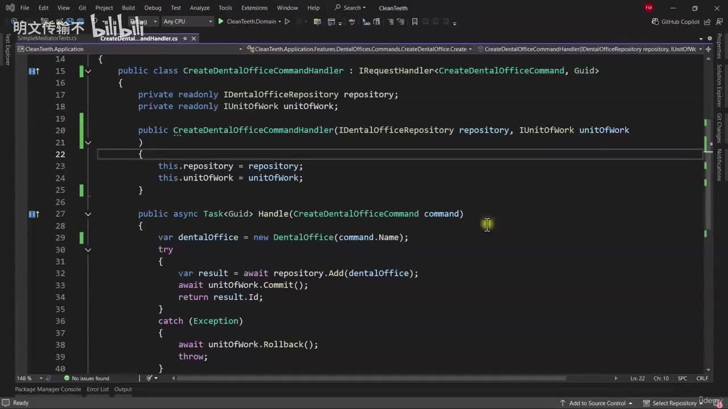Screen dimensions: 728x409
Task: Open the Git menu
Action: [x=82, y=8]
